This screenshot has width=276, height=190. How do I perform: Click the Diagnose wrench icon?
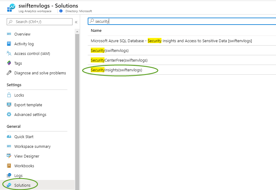pos(9,73)
